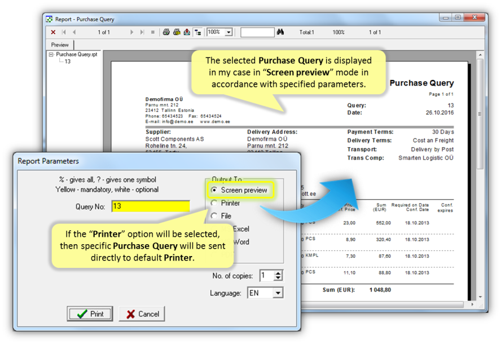Screen dimensions: 501x344
Task: Toggle the group tree toolbar icon
Action: [197, 33]
